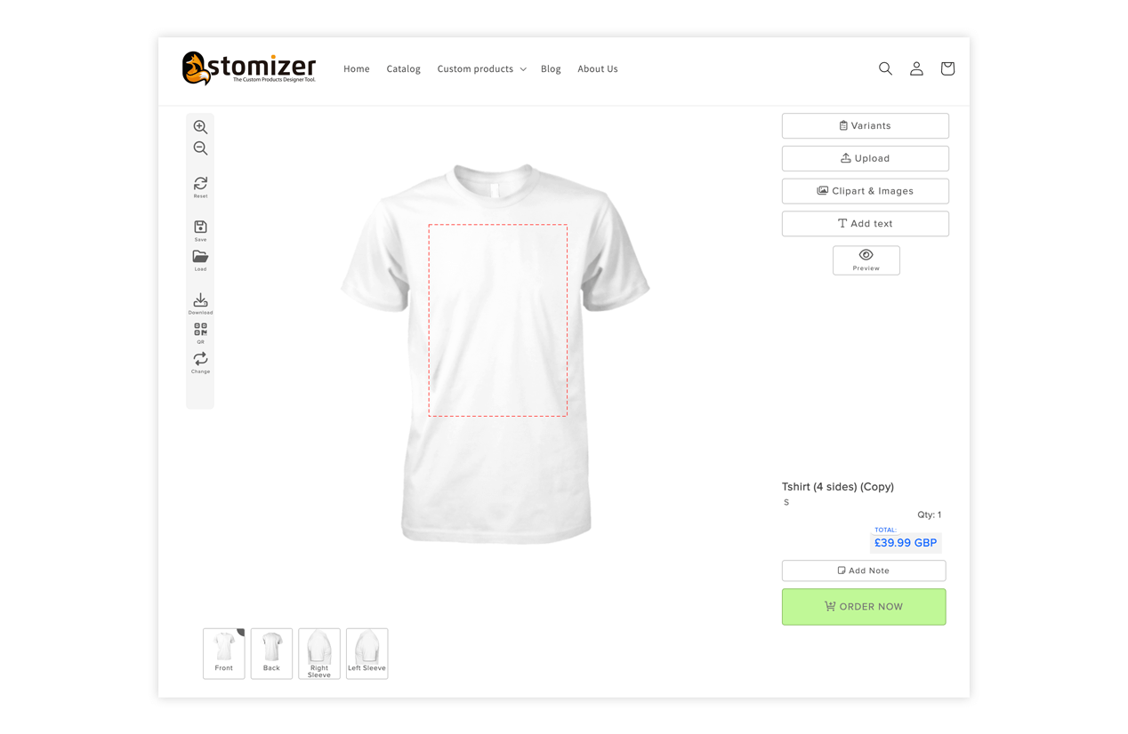Switch to the Back side thumbnail

click(x=271, y=653)
